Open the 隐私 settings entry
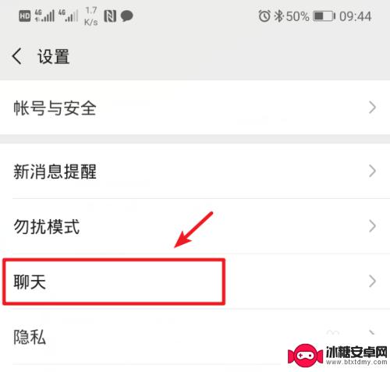Screen dimensions: 390x372 pos(195,337)
